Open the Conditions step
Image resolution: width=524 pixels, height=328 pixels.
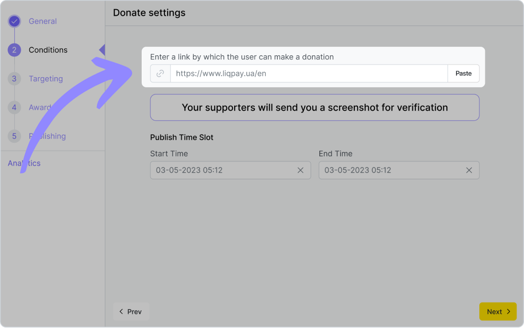(x=48, y=50)
